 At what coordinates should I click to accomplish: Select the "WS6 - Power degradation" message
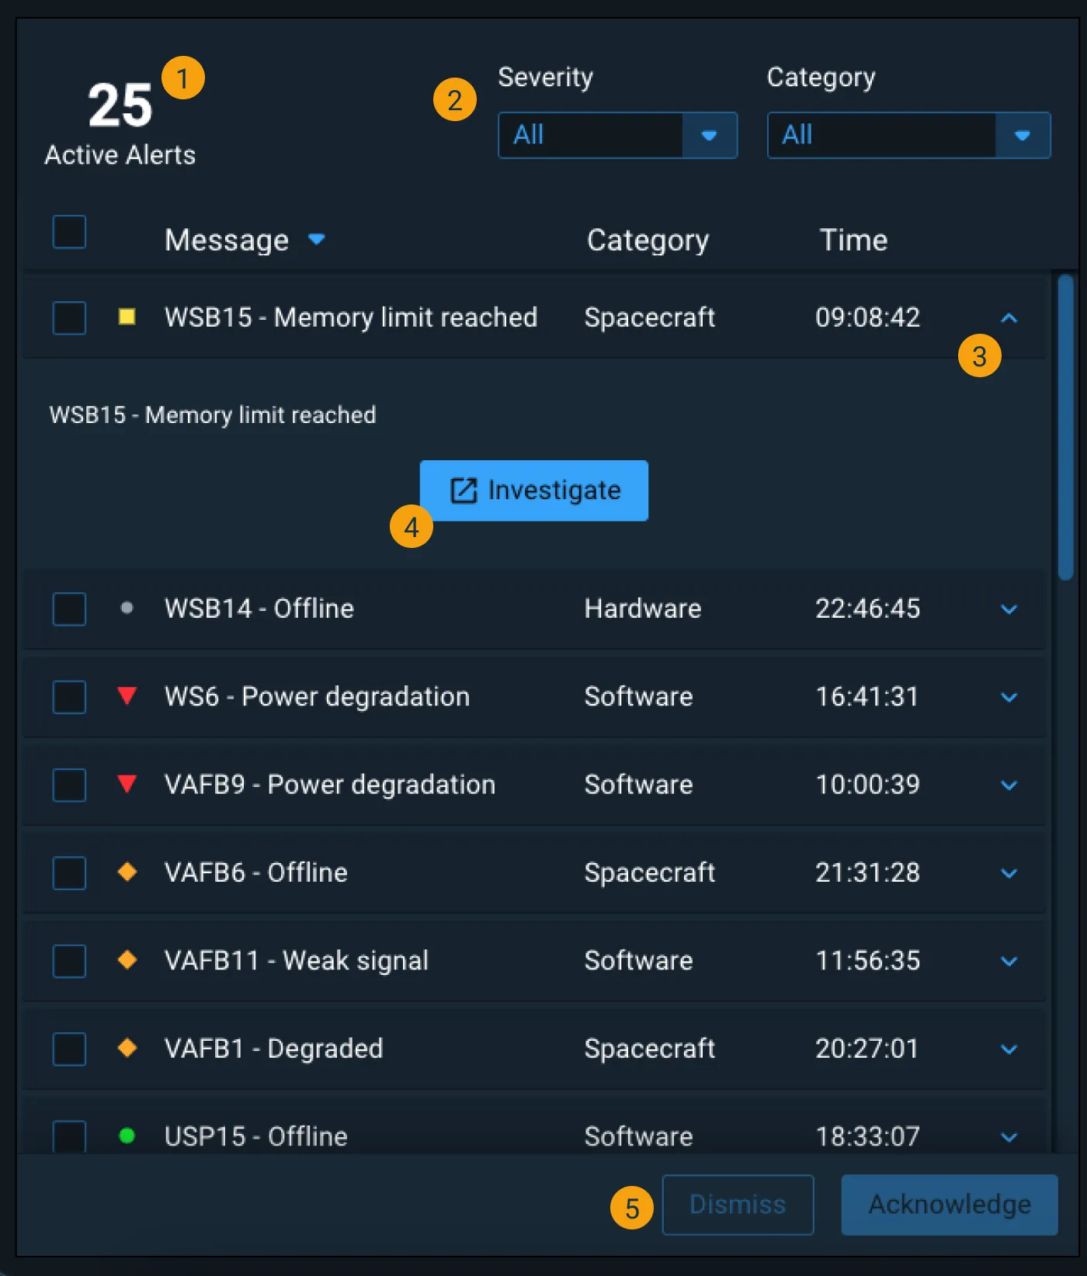click(x=317, y=696)
